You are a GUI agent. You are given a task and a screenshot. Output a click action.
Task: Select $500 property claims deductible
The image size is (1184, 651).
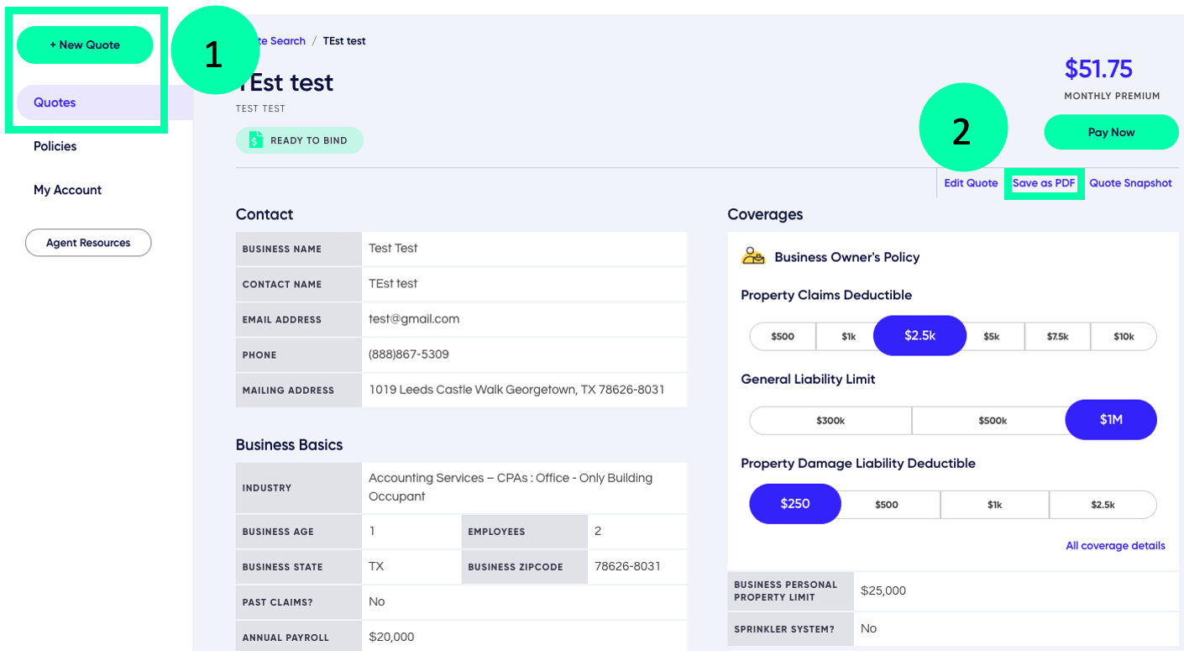783,337
